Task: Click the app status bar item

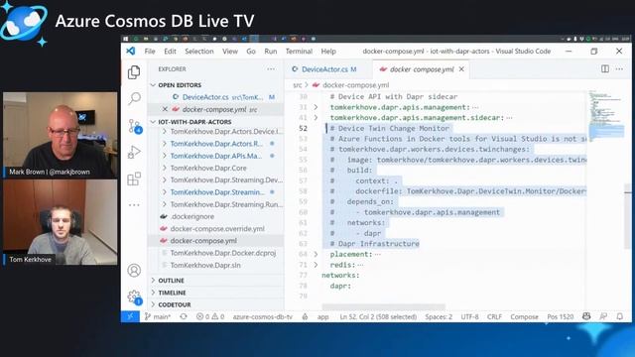Action: pyautogui.click(x=322, y=316)
